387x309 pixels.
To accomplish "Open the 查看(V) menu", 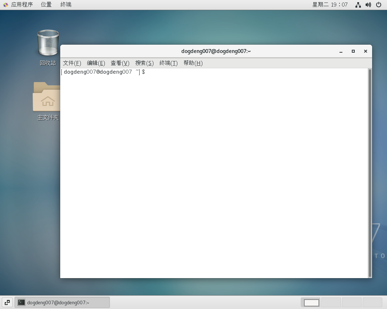I will 120,63.
